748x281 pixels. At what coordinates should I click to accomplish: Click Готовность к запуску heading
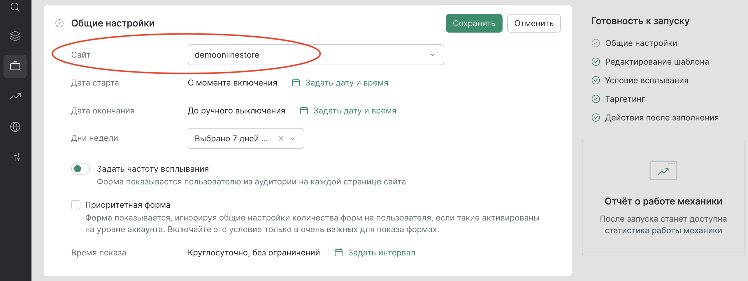click(640, 21)
